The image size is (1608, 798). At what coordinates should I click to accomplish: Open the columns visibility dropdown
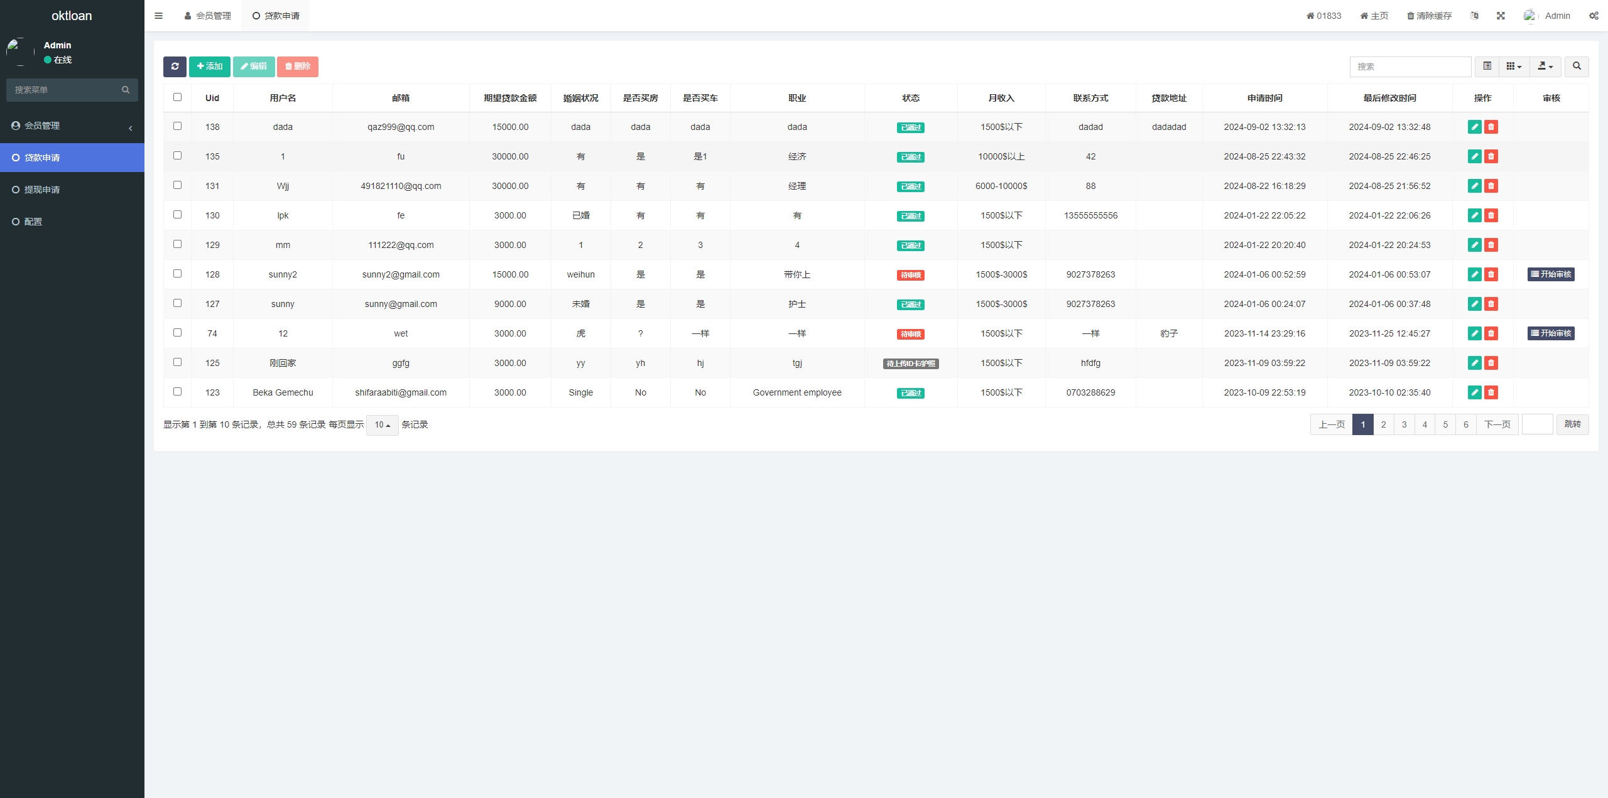point(1514,67)
